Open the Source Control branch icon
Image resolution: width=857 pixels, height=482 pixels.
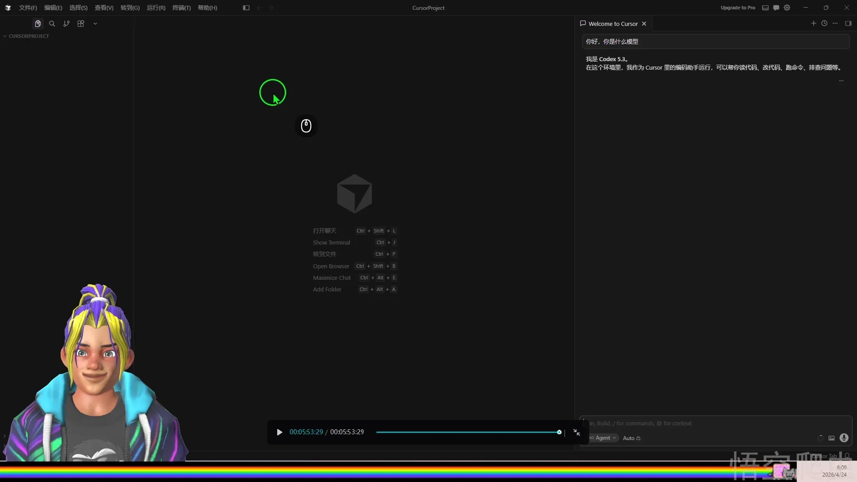67,24
